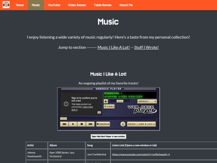Click the Artist column header
The width and height of the screenshot is (217, 163).
pyautogui.click(x=37, y=145)
